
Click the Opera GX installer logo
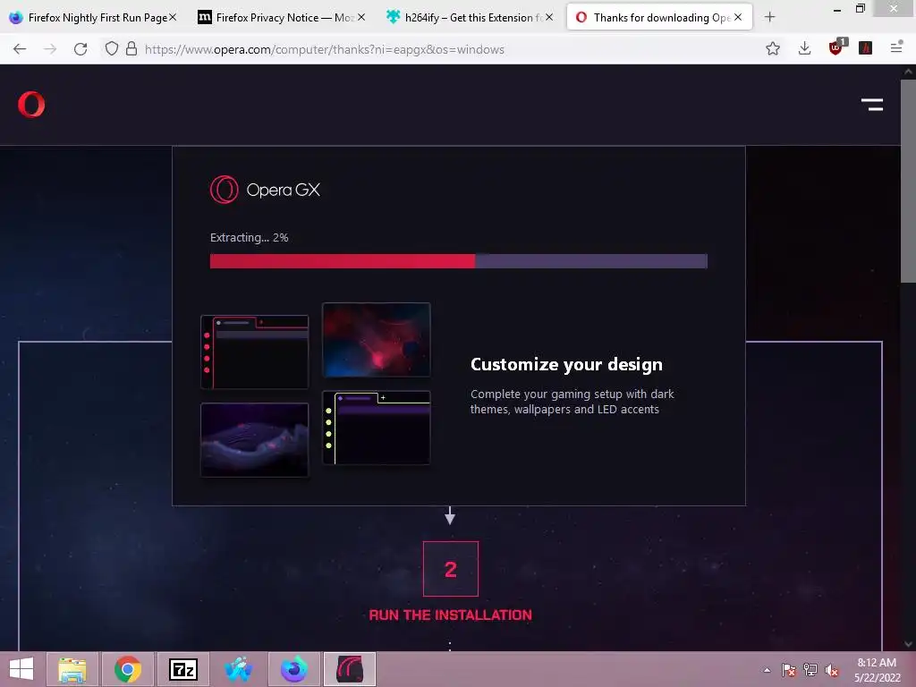tap(225, 190)
